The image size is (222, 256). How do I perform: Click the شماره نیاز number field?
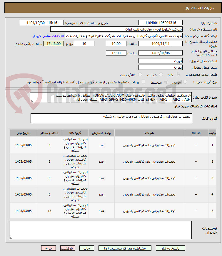(x=161, y=23)
